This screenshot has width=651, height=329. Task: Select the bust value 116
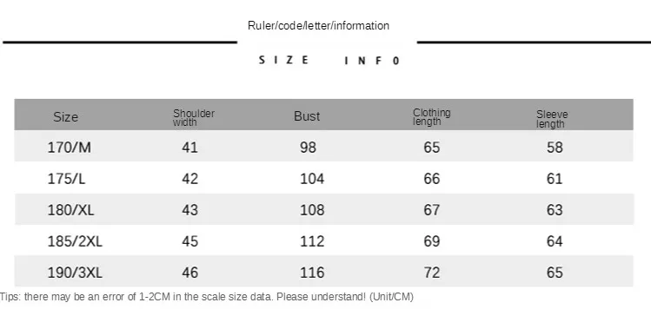click(x=312, y=273)
